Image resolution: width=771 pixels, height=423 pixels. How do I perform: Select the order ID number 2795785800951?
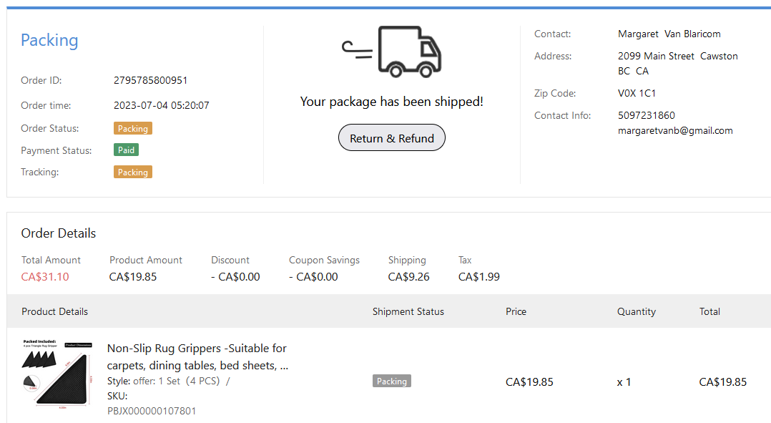pos(150,80)
